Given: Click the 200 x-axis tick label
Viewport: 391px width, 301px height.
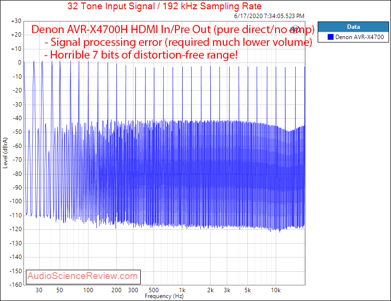Looking at the screenshot, I should coord(116,290).
